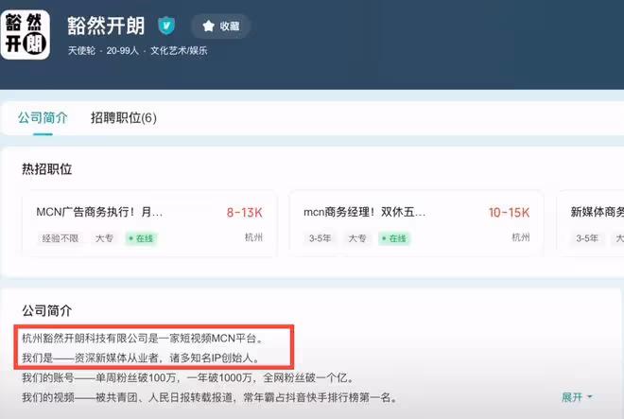Open the MCN广告商务执行 job card
624x419 pixels.
[149, 224]
